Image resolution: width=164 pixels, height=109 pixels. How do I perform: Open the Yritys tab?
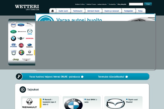click(140, 11)
